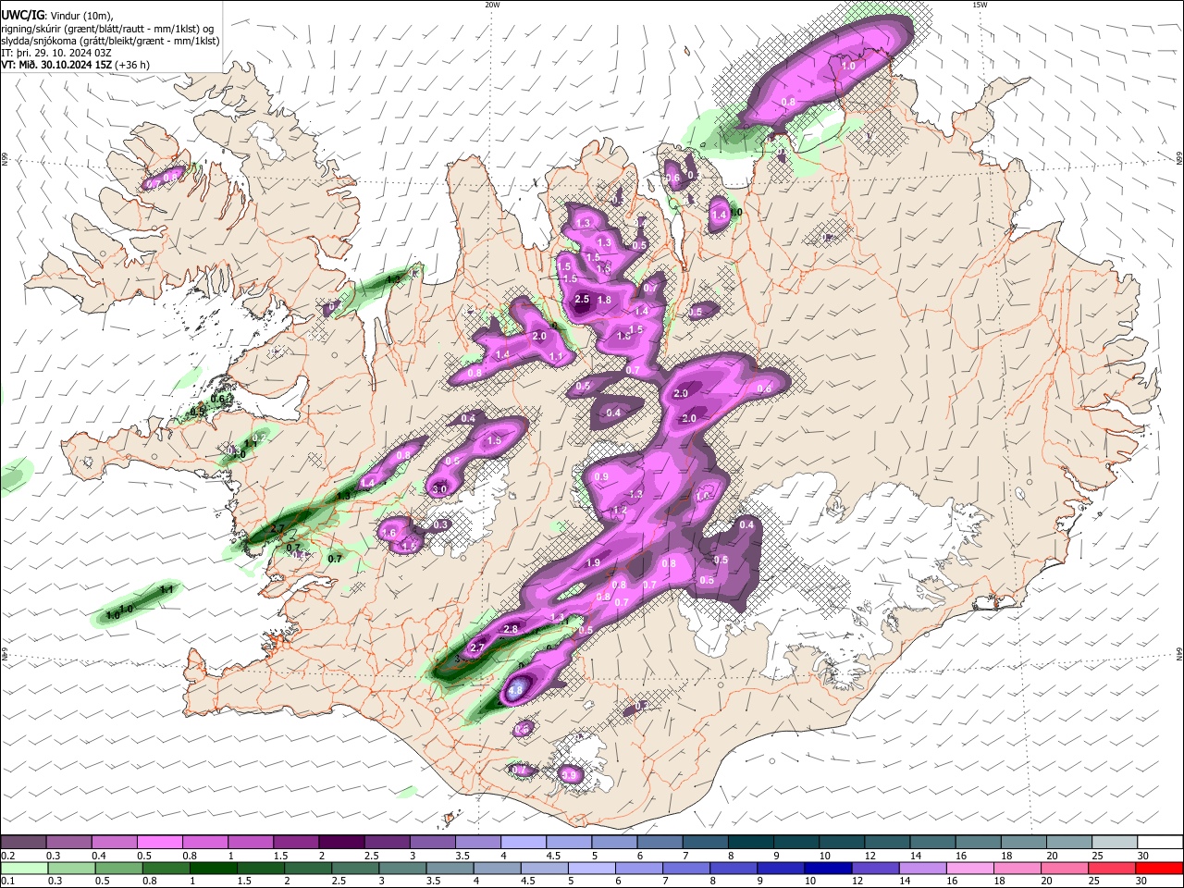Viewport: 1184px width, 888px height.
Task: Select the 0.4 snow-scale swatch
Action: [114, 843]
